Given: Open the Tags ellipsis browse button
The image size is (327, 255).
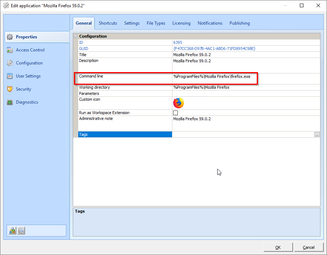Looking at the screenshot, I should (x=317, y=134).
